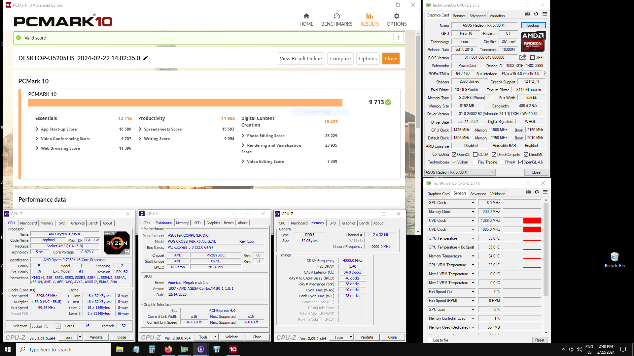Viewport: 634px width, 356px height.
Task: Toggle the UEFI checkbox
Action: pyautogui.click(x=533, y=58)
